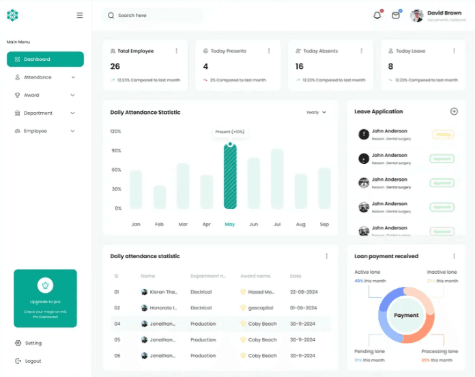Click the July bar in attendance chart
Image resolution: width=475 pixels, height=377 pixels.
[x=277, y=179]
